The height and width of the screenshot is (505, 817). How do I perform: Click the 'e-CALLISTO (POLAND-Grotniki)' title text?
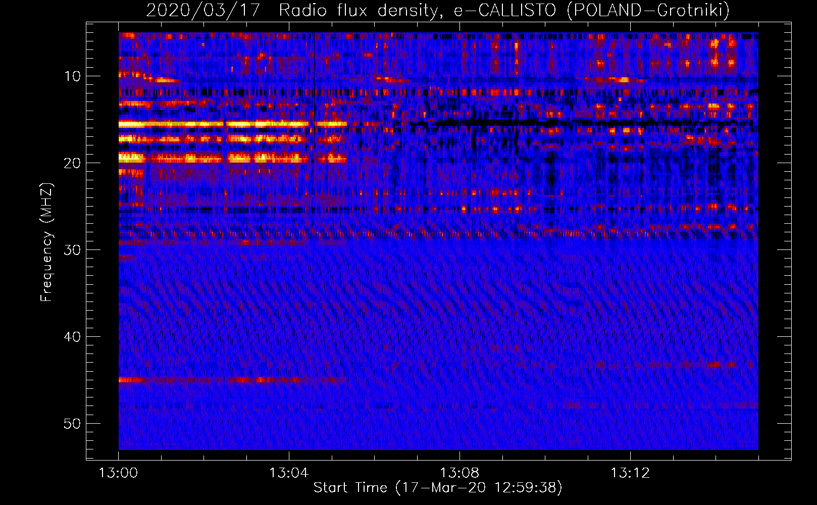tap(591, 11)
